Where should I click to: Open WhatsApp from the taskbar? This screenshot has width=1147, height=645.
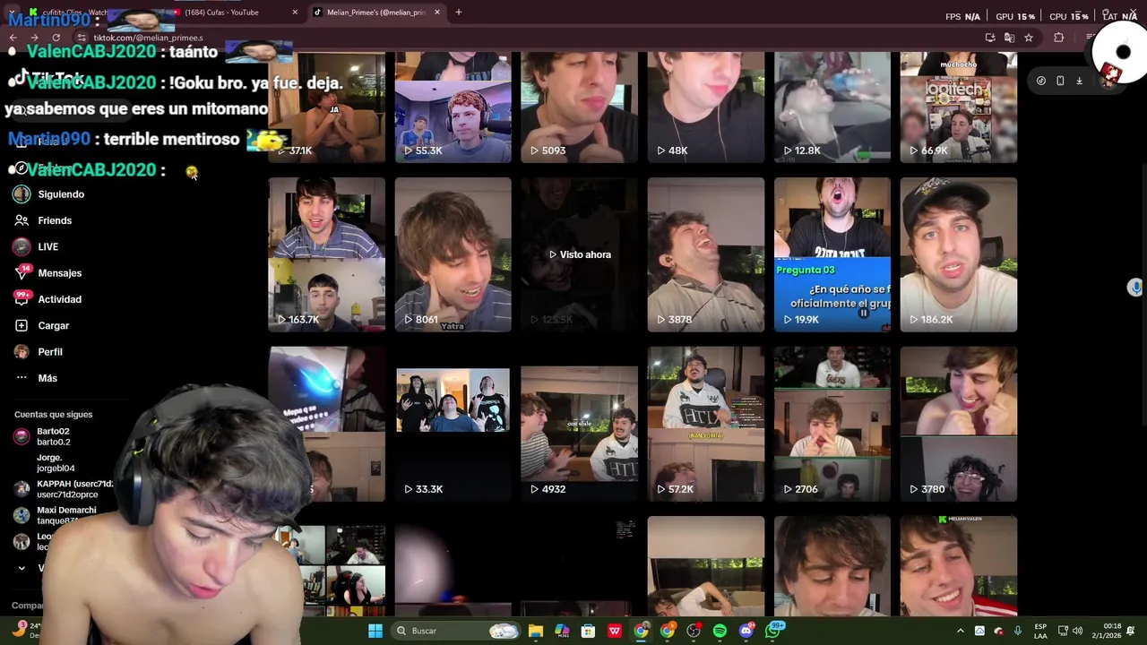pos(772,631)
